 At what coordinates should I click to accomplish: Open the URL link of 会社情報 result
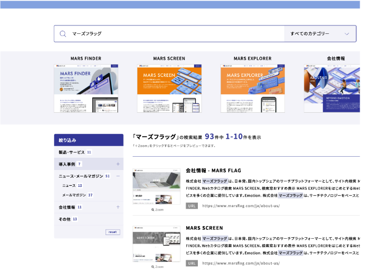[x=241, y=206]
